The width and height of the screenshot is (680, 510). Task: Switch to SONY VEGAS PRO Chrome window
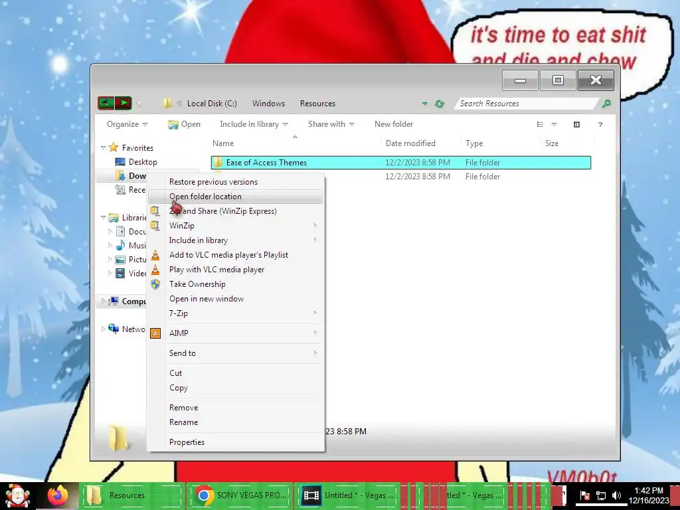pos(240,495)
